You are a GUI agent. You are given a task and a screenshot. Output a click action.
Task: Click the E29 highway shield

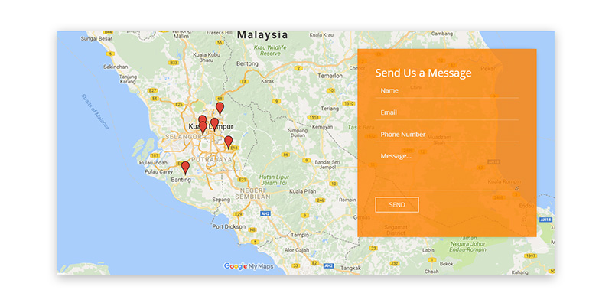coord(239,214)
